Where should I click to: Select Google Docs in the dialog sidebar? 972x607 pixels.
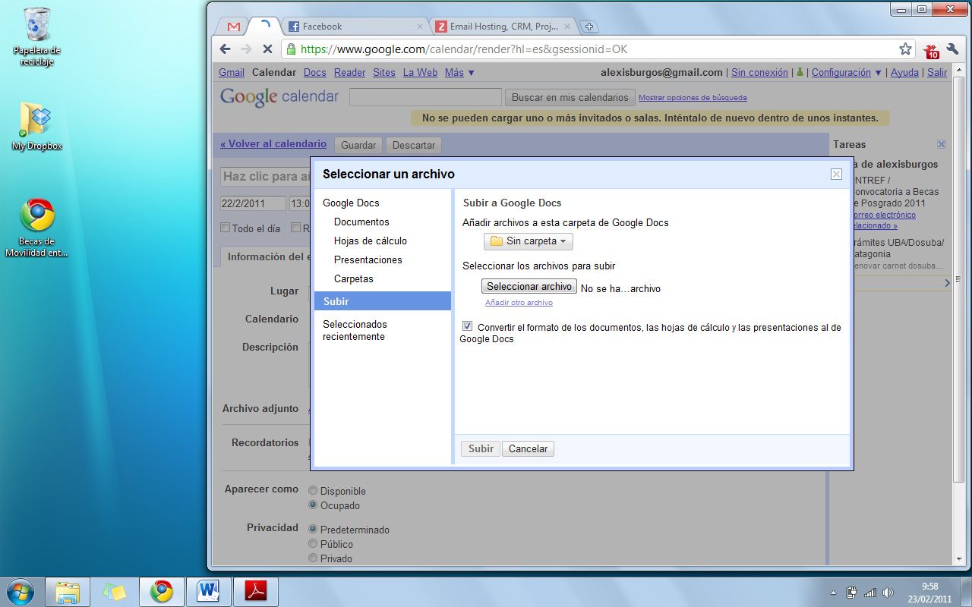pos(351,203)
